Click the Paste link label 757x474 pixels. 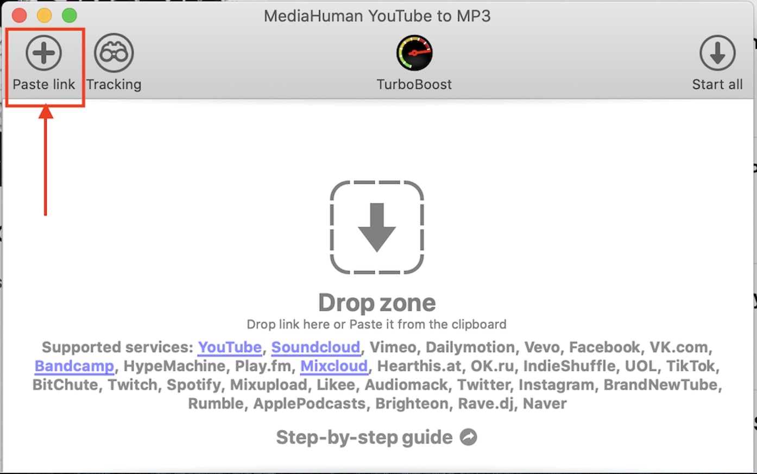(x=44, y=85)
